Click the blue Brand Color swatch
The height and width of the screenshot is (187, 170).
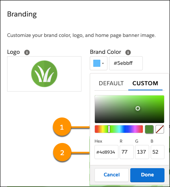point(97,63)
